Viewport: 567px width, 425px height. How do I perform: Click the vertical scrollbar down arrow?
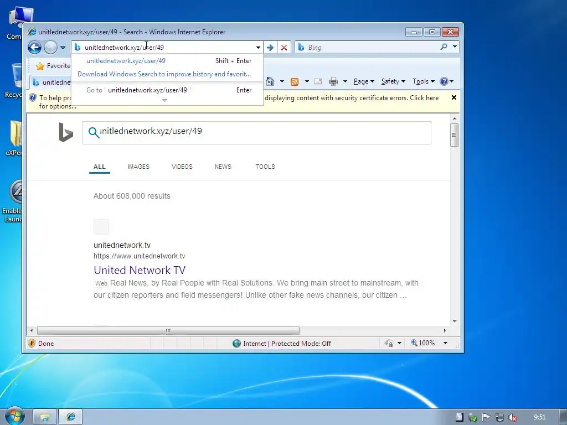455,321
